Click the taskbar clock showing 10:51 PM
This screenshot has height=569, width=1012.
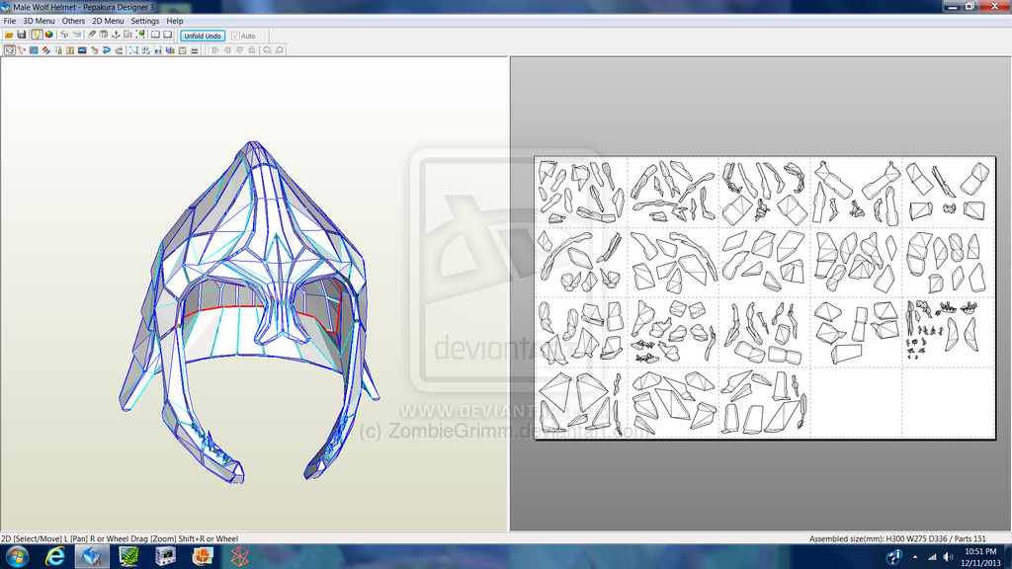[980, 557]
